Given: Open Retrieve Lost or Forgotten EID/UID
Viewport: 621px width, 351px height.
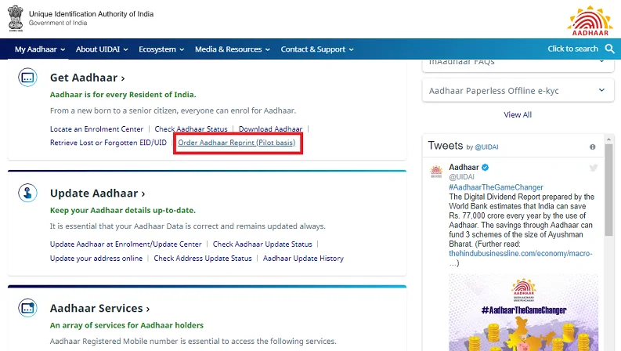Looking at the screenshot, I should [108, 143].
